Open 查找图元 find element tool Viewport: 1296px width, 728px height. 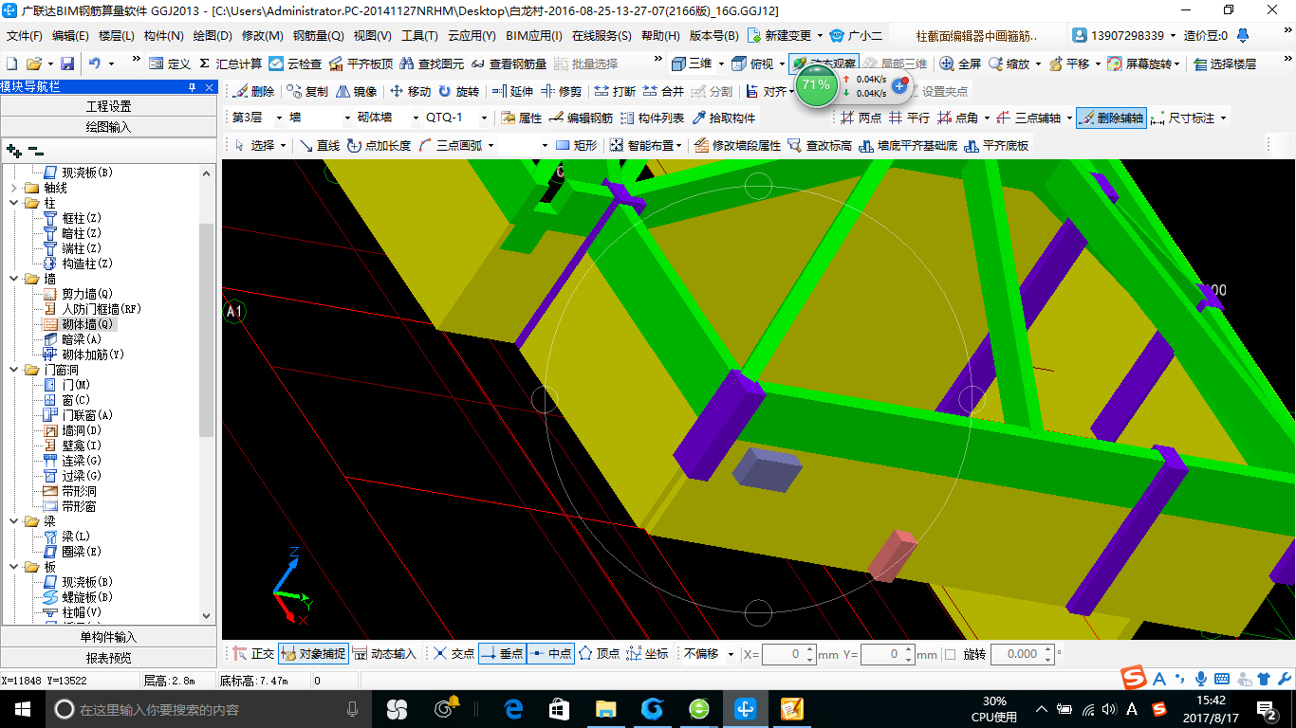[432, 64]
